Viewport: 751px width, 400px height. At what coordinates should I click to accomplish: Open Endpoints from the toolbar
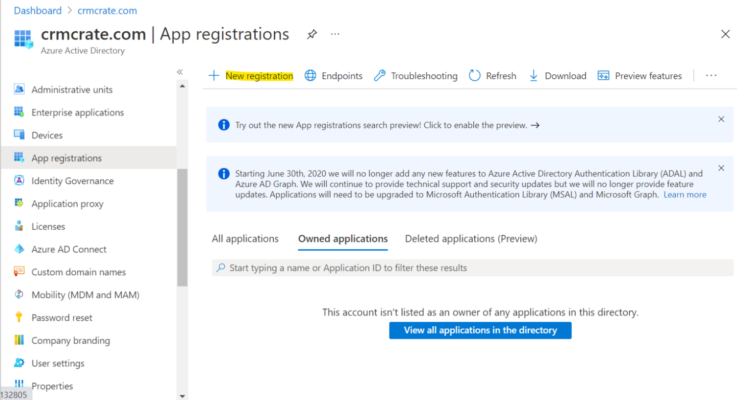click(x=333, y=76)
